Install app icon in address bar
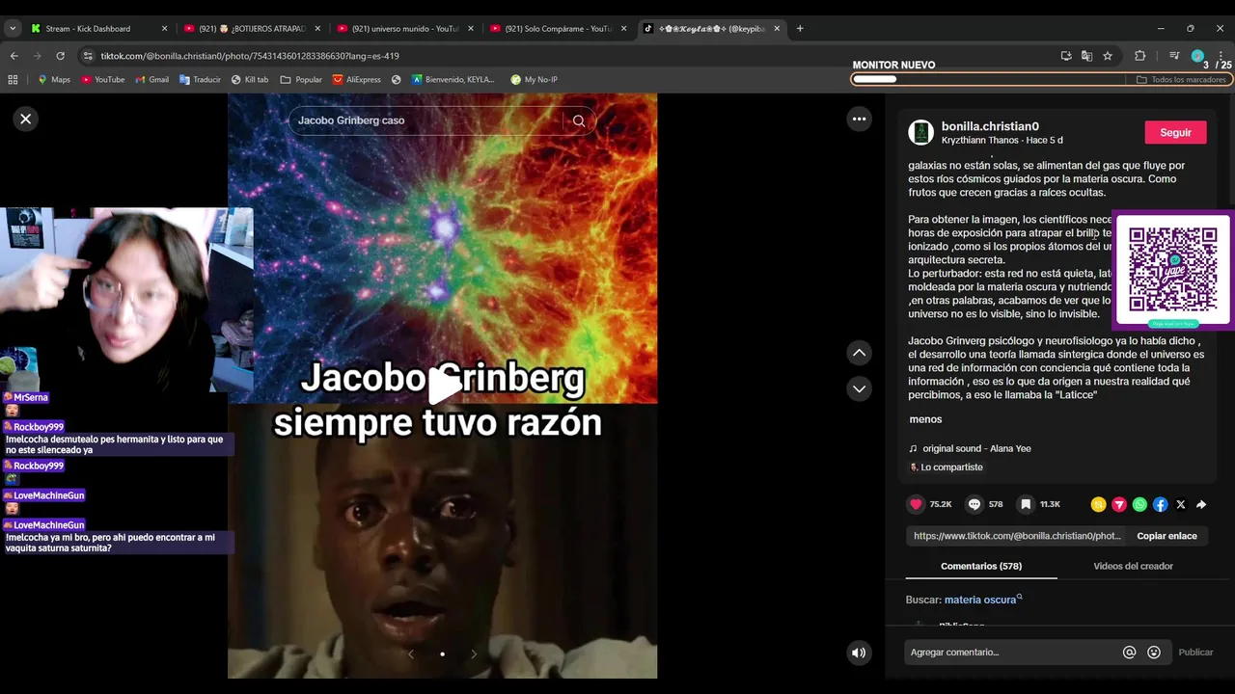1235x694 pixels. pos(1066,56)
